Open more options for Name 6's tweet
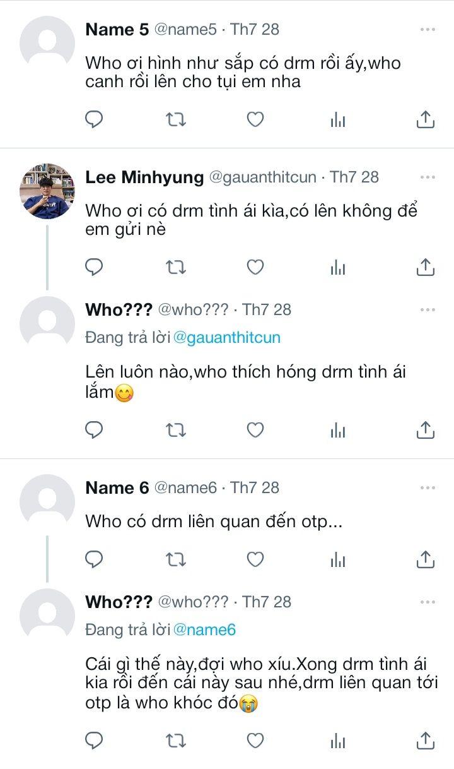The height and width of the screenshot is (769, 454). pos(428,488)
